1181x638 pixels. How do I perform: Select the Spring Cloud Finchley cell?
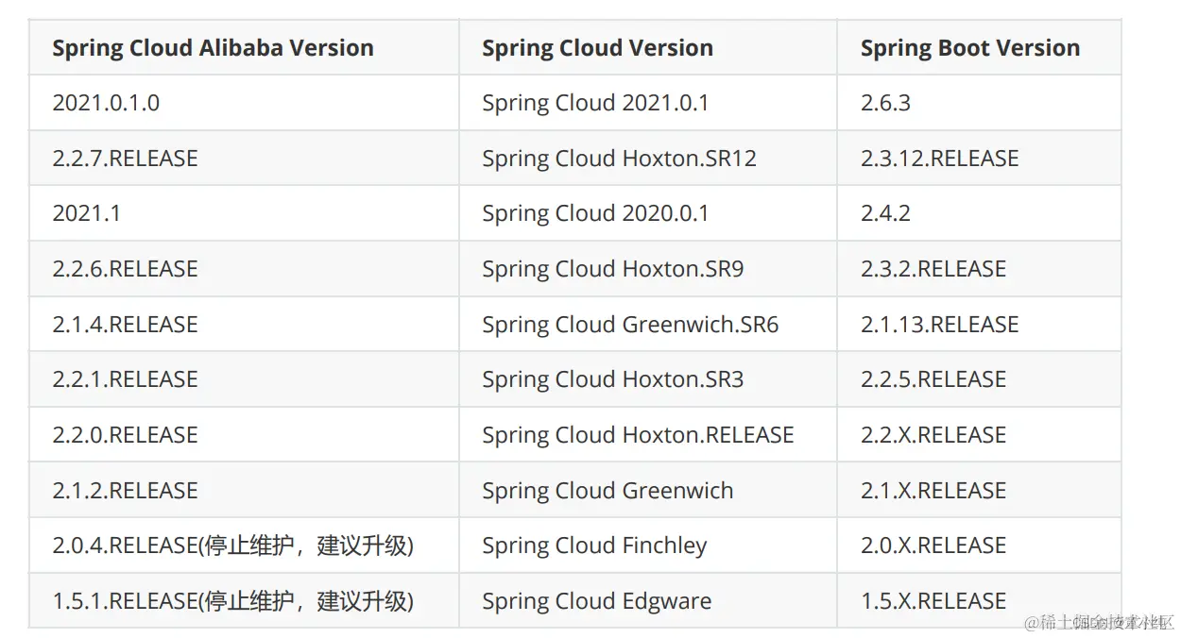pos(648,546)
